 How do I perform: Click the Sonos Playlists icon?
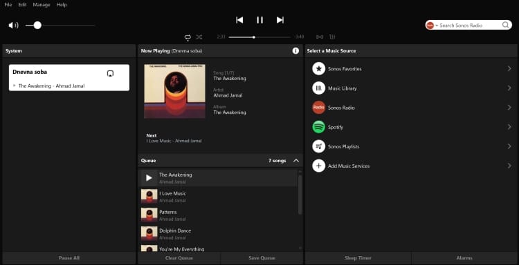point(319,146)
